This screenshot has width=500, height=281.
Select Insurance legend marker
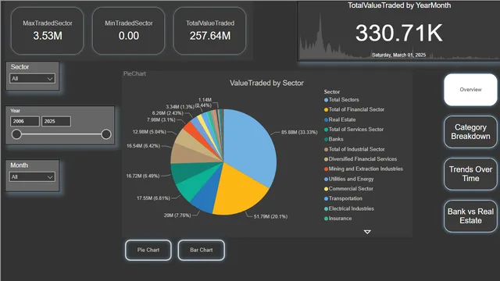click(326, 219)
